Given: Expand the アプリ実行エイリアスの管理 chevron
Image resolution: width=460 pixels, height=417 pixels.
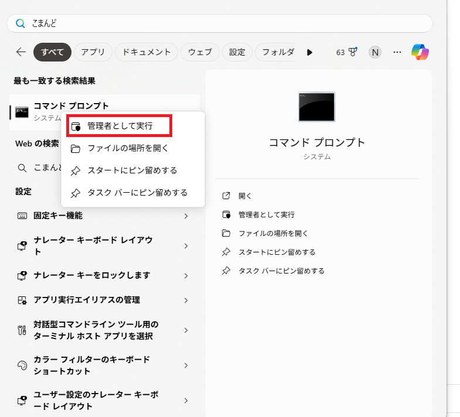Looking at the screenshot, I should pyautogui.click(x=186, y=300).
